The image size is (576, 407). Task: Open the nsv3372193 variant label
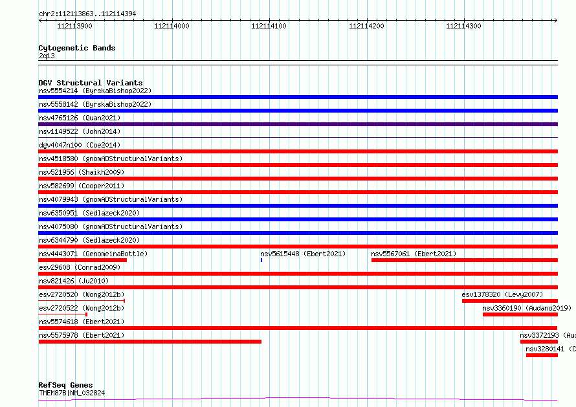[x=548, y=335]
